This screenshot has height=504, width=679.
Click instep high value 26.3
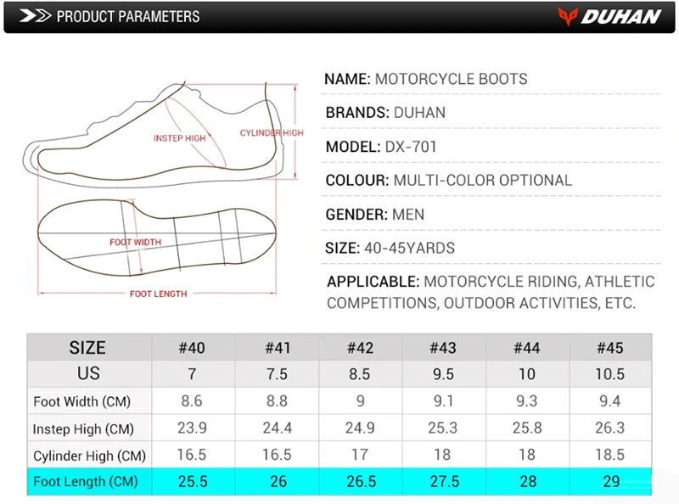tap(609, 428)
